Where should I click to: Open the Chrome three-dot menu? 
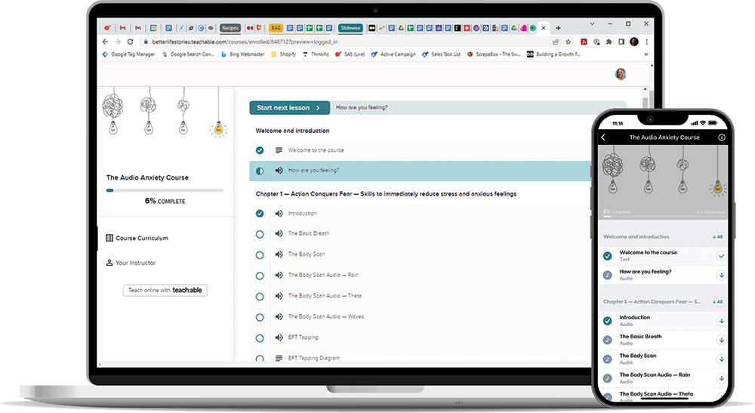pyautogui.click(x=647, y=42)
